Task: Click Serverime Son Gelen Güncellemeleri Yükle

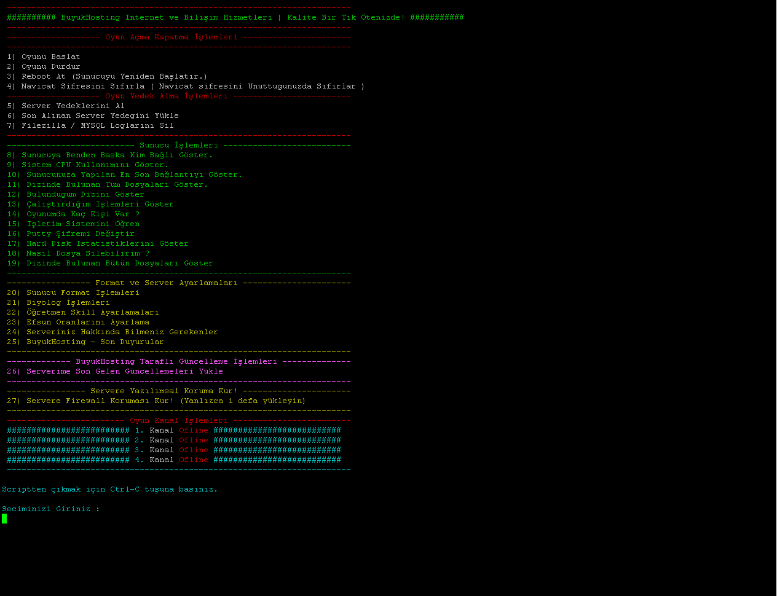Action: coord(115,371)
